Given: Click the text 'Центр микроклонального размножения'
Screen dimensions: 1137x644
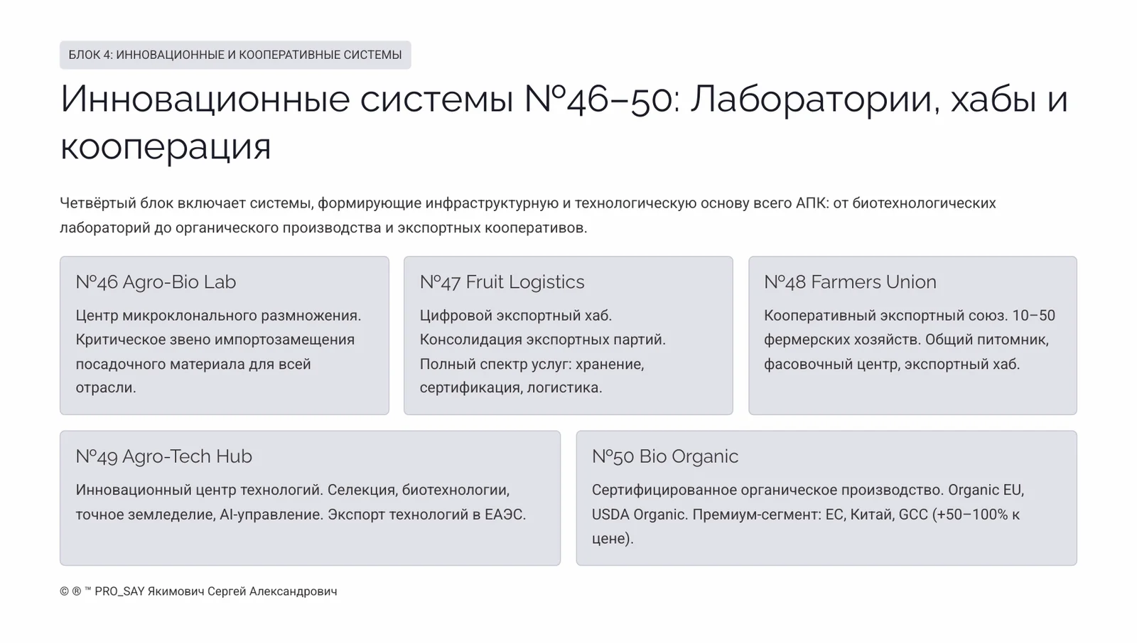Looking at the screenshot, I should [217, 316].
